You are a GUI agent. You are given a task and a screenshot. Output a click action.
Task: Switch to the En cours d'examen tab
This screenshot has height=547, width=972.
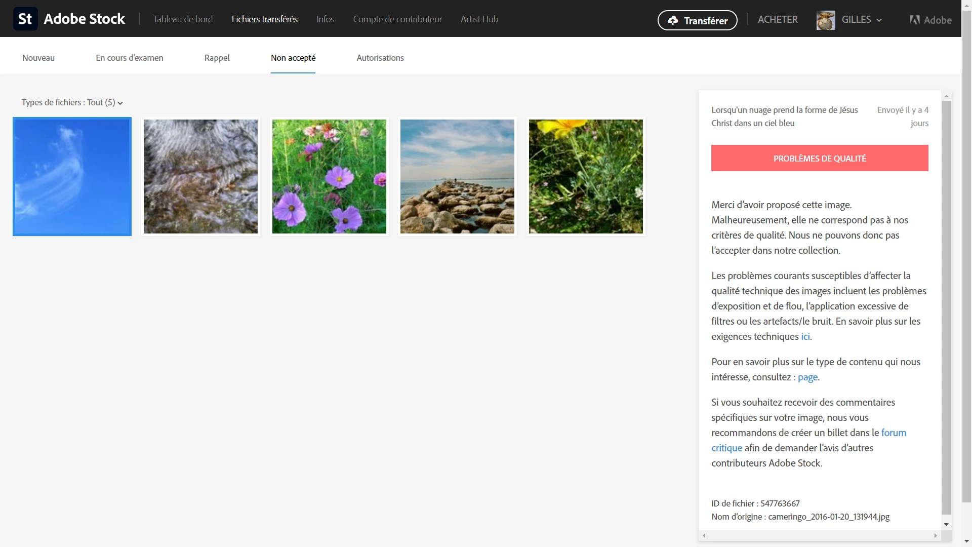pyautogui.click(x=130, y=58)
